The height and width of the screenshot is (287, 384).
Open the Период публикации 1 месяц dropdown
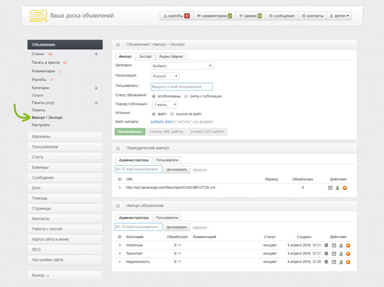[165, 105]
